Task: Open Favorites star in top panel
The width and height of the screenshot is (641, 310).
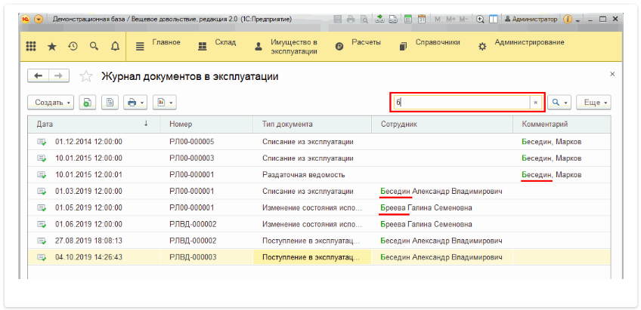Action: (52, 47)
